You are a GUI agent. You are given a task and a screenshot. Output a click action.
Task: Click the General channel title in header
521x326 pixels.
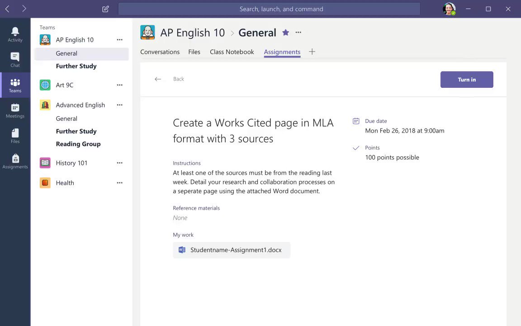tap(257, 33)
